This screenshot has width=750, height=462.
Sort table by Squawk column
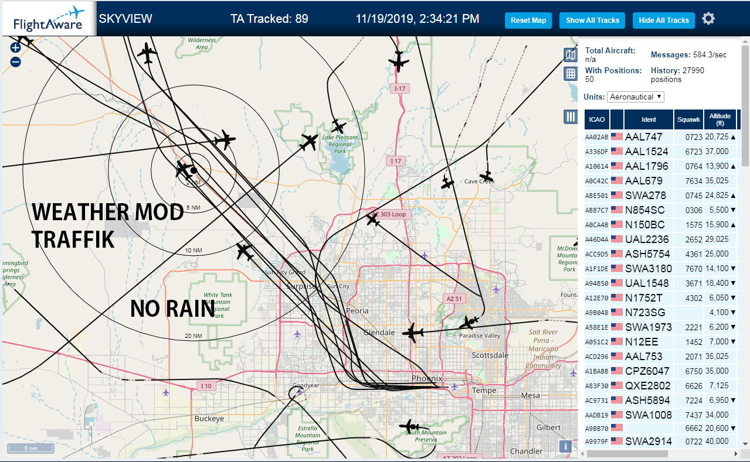688,119
